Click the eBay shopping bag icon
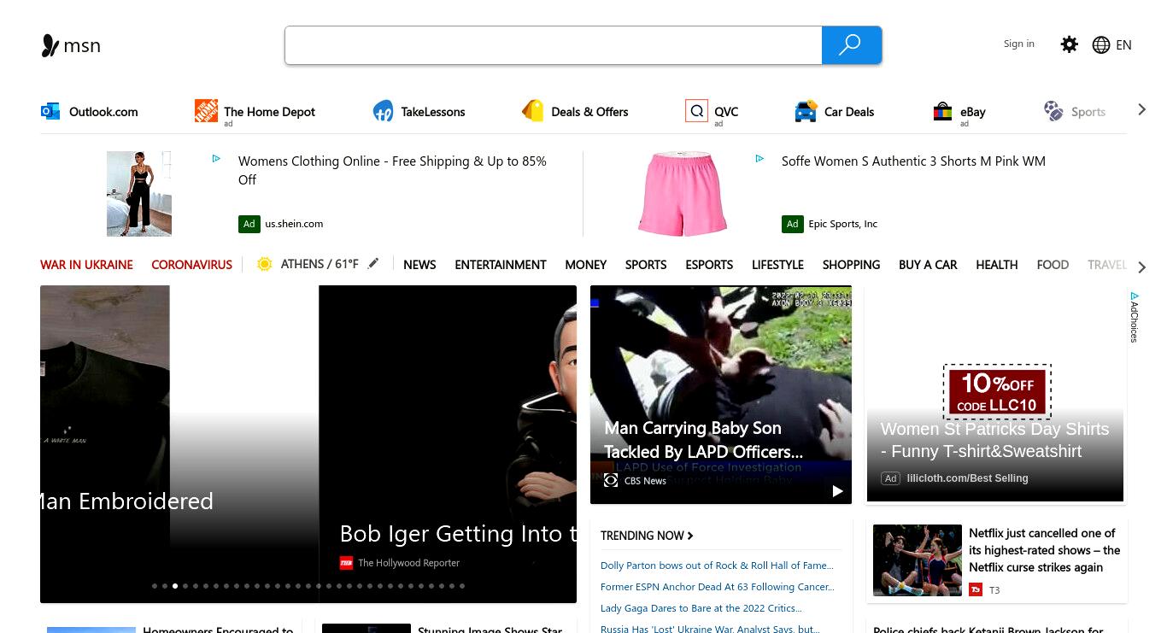This screenshot has width=1167, height=633. tap(942, 111)
